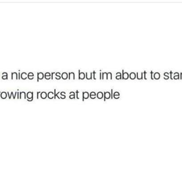Click the thin gray divider line at top
Viewport: 182px width, 182px height.
point(91,2)
